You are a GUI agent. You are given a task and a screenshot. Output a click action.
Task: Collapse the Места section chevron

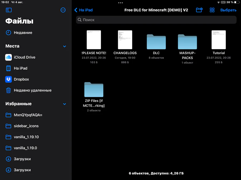click(65, 46)
